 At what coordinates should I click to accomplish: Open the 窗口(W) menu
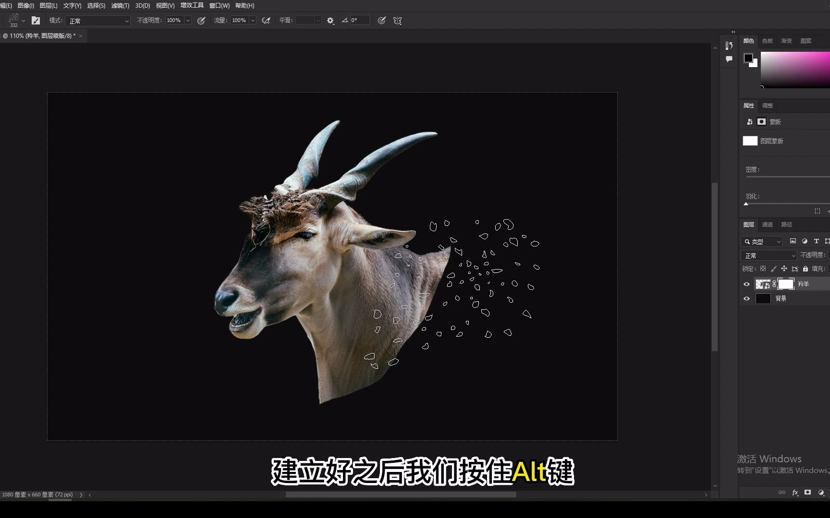click(220, 6)
